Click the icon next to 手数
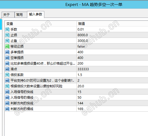148x136 pixels. (7, 29)
